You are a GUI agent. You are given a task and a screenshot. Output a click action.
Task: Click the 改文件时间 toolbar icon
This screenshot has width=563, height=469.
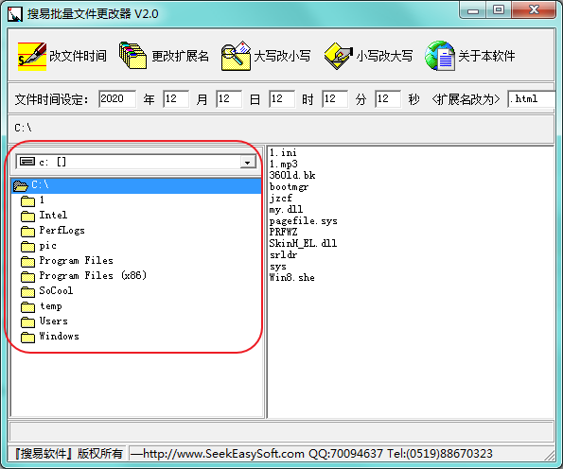click(x=32, y=57)
